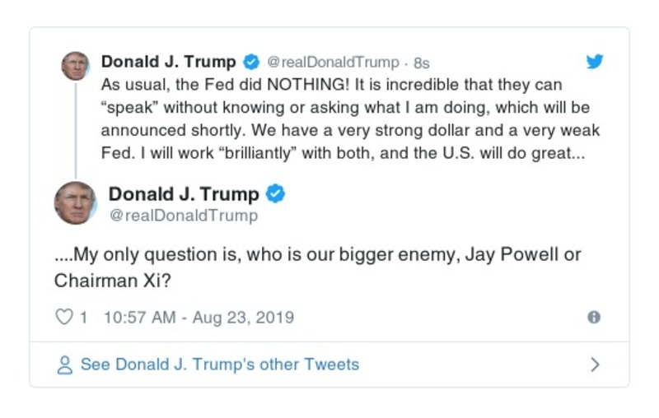Click the tweet text mentioning Jay Powell
Viewport: 659px width, 418px height.
pos(317,267)
